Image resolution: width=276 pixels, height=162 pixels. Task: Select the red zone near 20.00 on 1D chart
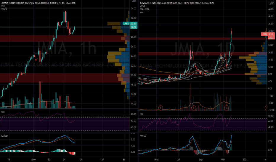pyautogui.click(x=203, y=54)
